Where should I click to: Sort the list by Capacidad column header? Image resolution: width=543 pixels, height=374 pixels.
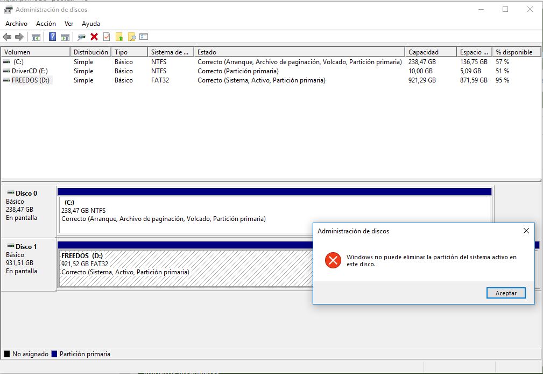pyautogui.click(x=424, y=52)
